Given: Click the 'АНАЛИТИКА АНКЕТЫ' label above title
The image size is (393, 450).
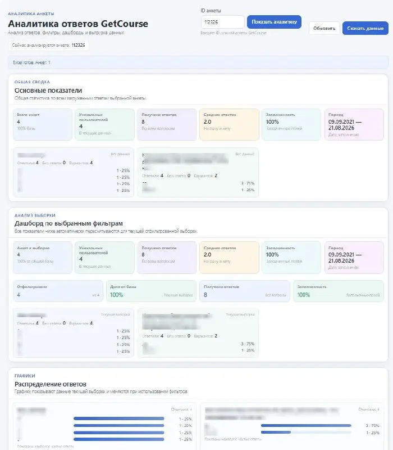Looking at the screenshot, I should [x=31, y=13].
